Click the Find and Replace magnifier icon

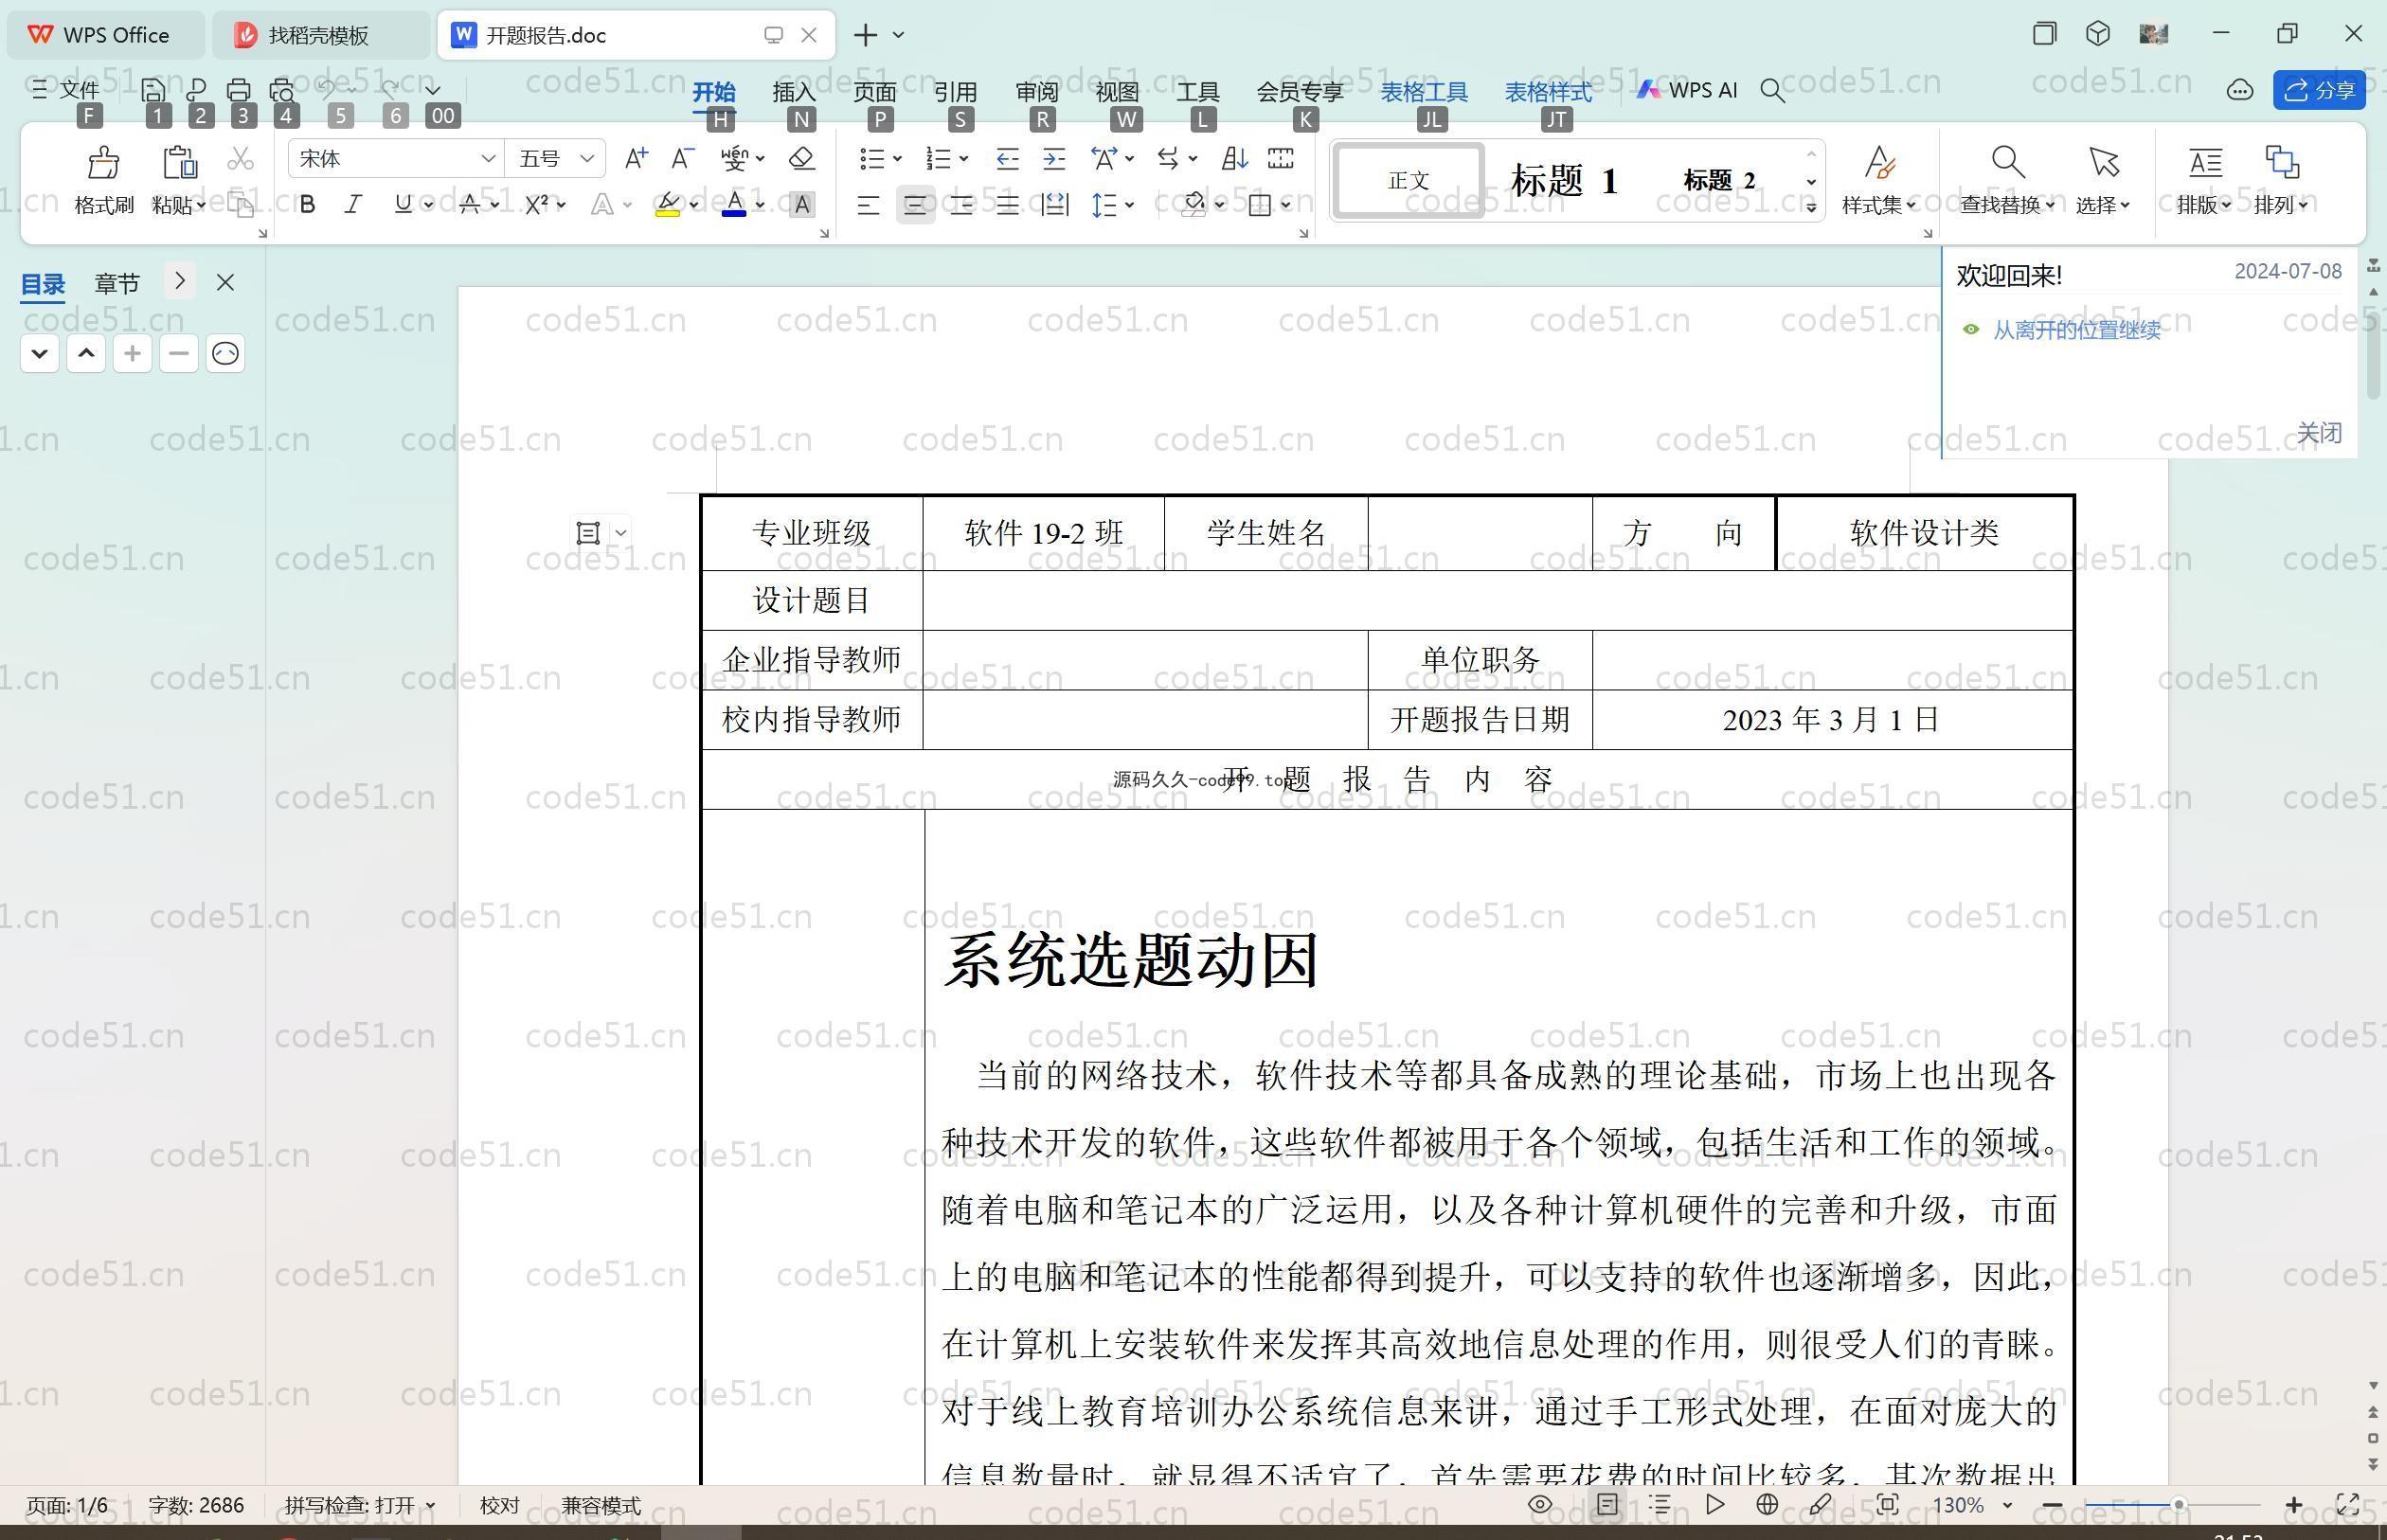click(2008, 162)
